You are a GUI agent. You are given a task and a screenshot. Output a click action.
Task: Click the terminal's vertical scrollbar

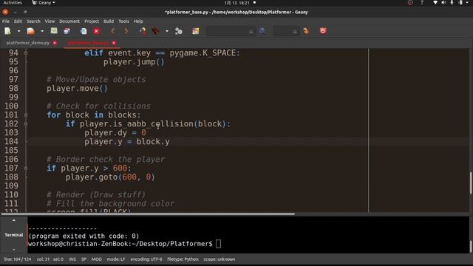click(x=471, y=247)
